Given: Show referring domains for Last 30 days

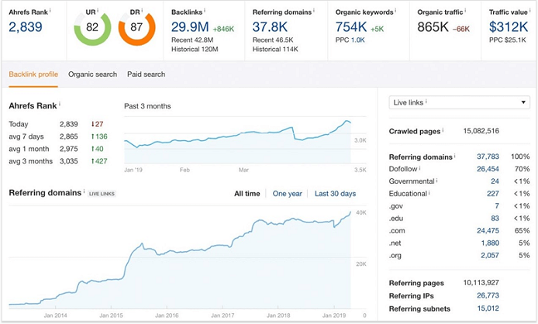Looking at the screenshot, I should (x=335, y=194).
